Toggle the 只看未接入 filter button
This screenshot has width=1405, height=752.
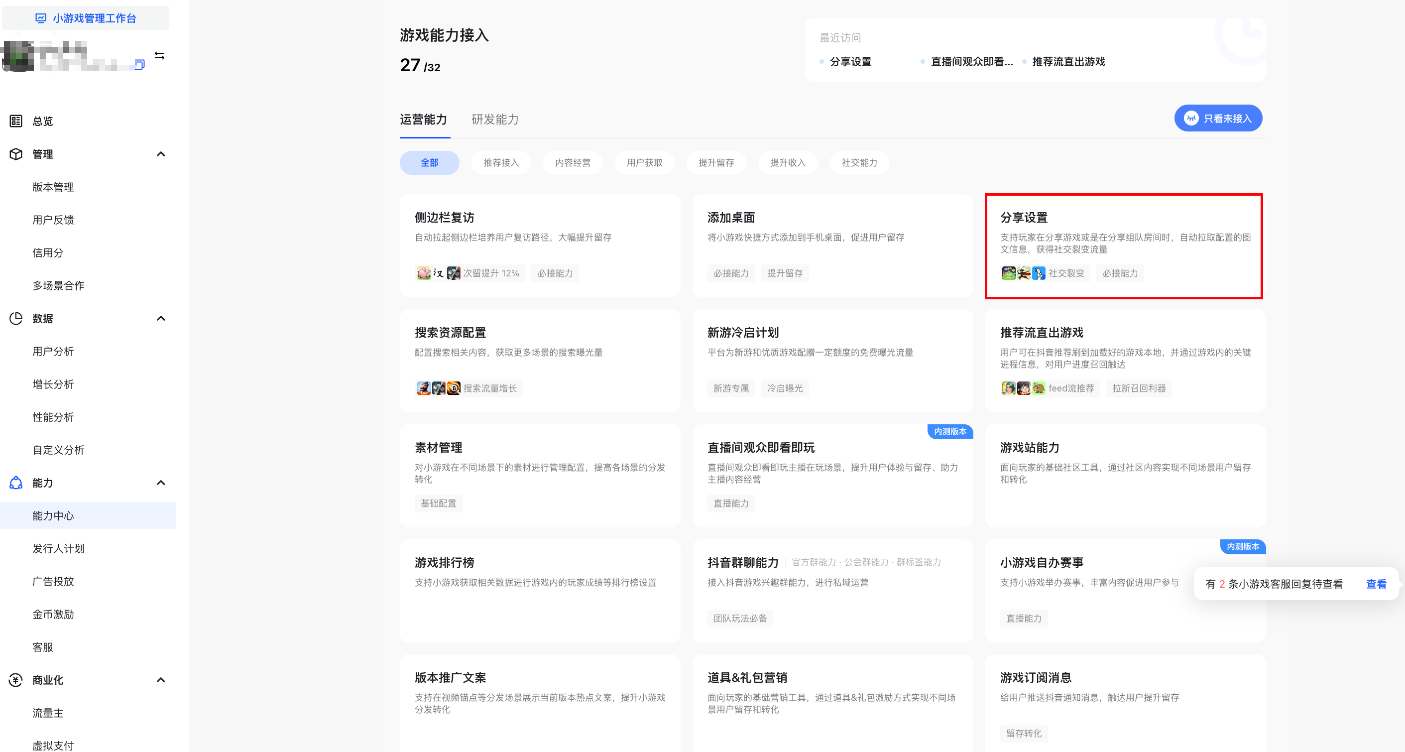tap(1217, 119)
